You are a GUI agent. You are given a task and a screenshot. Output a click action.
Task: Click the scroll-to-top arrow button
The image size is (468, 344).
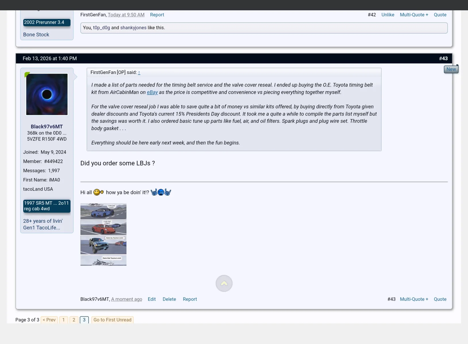(x=224, y=283)
